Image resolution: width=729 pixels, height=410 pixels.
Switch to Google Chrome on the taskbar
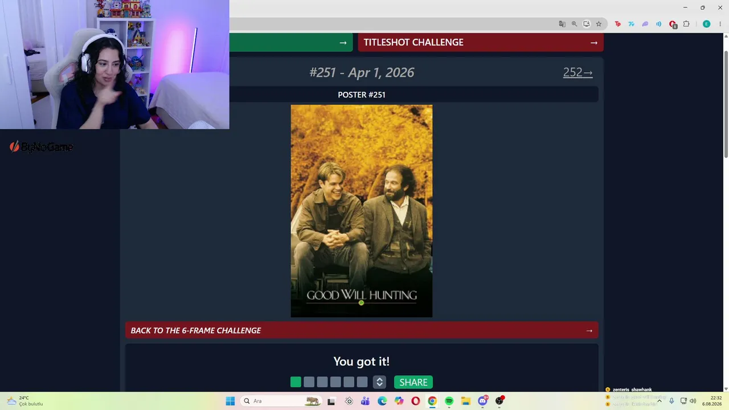coord(432,401)
